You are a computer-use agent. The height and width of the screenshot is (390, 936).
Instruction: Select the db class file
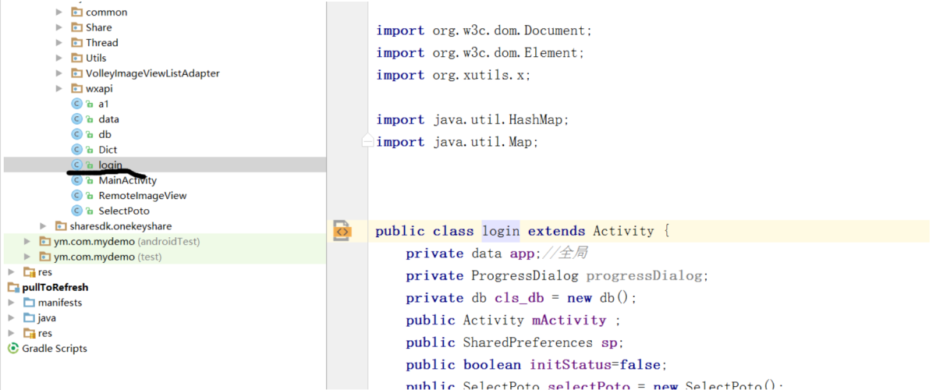105,134
